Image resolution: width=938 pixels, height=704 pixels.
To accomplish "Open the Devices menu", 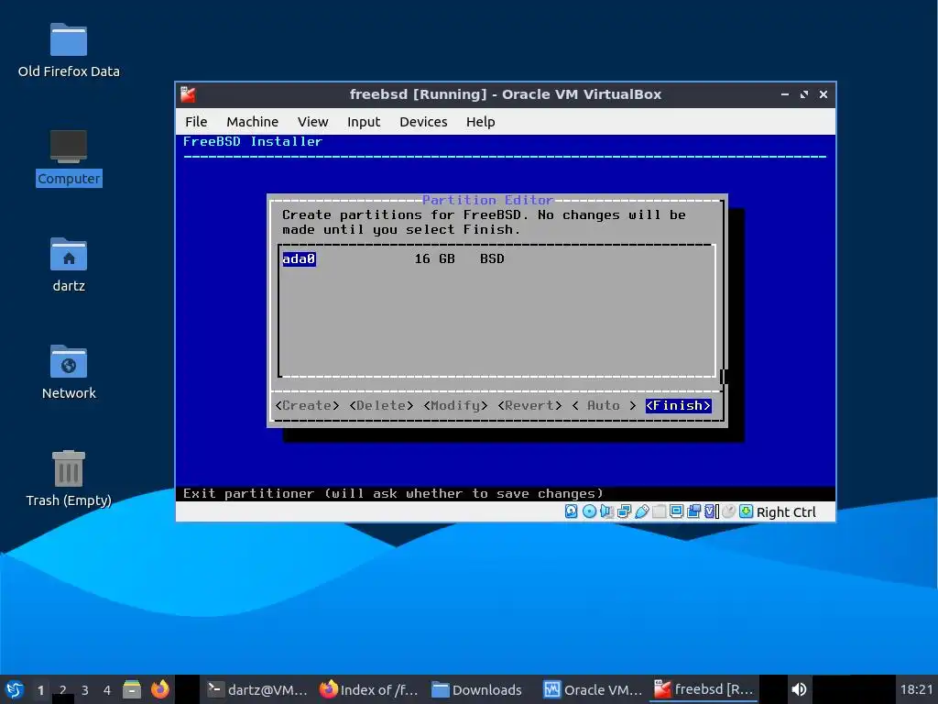I will point(423,122).
